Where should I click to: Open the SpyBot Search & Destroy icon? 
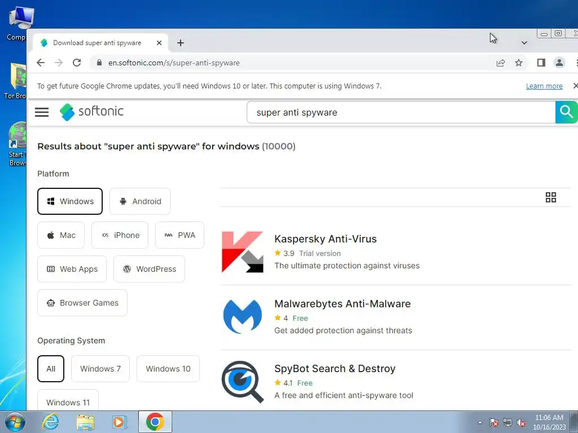pos(243,382)
